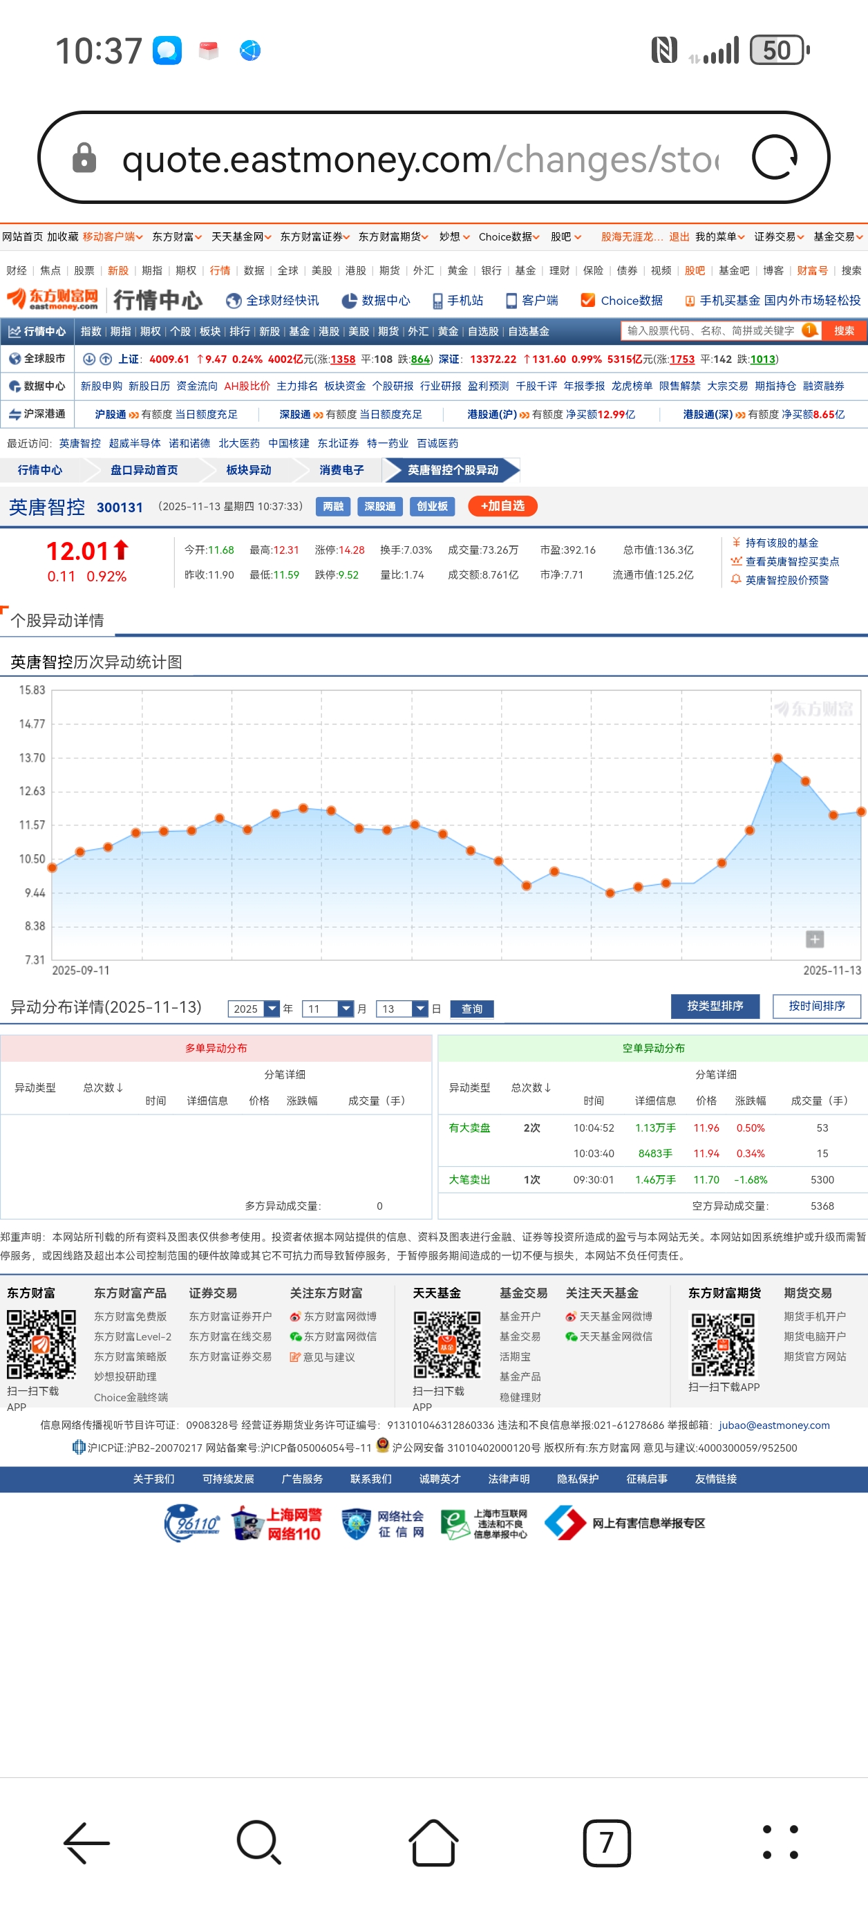Click the 按时间排序 button

pos(817,1006)
